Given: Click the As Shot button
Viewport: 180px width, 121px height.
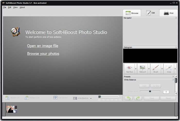Looking at the screenshot, I should click(x=156, y=86).
